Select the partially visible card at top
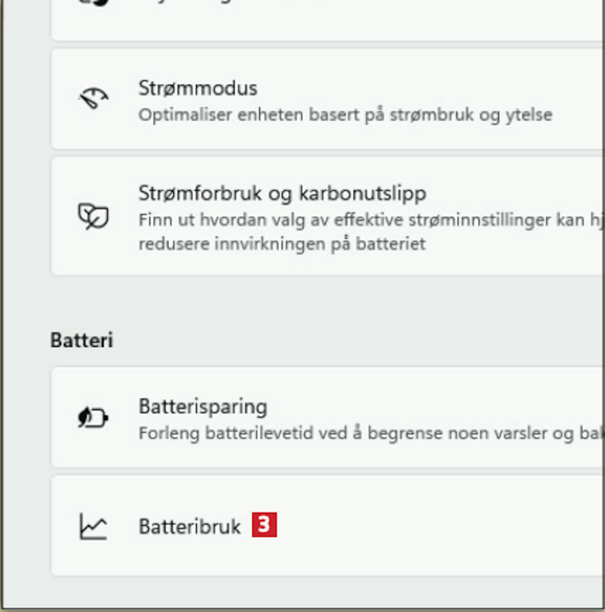The width and height of the screenshot is (605, 612). coord(328,20)
